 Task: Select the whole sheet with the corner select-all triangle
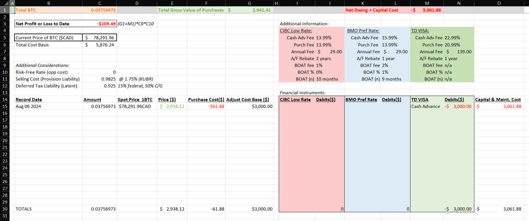coord(5,3)
